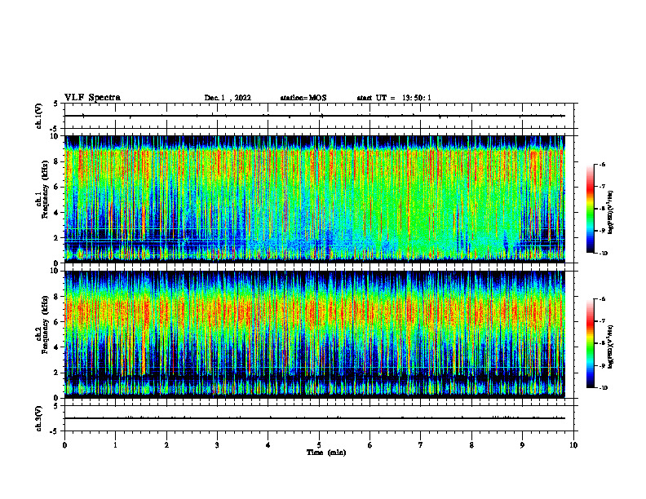Viewport: 646px width, 499px height.
Task: Click the "ch.3(V)" waveform axis label
Action: click(x=38, y=418)
